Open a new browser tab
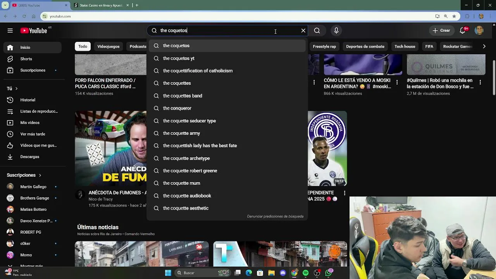The width and height of the screenshot is (496, 279). (137, 5)
